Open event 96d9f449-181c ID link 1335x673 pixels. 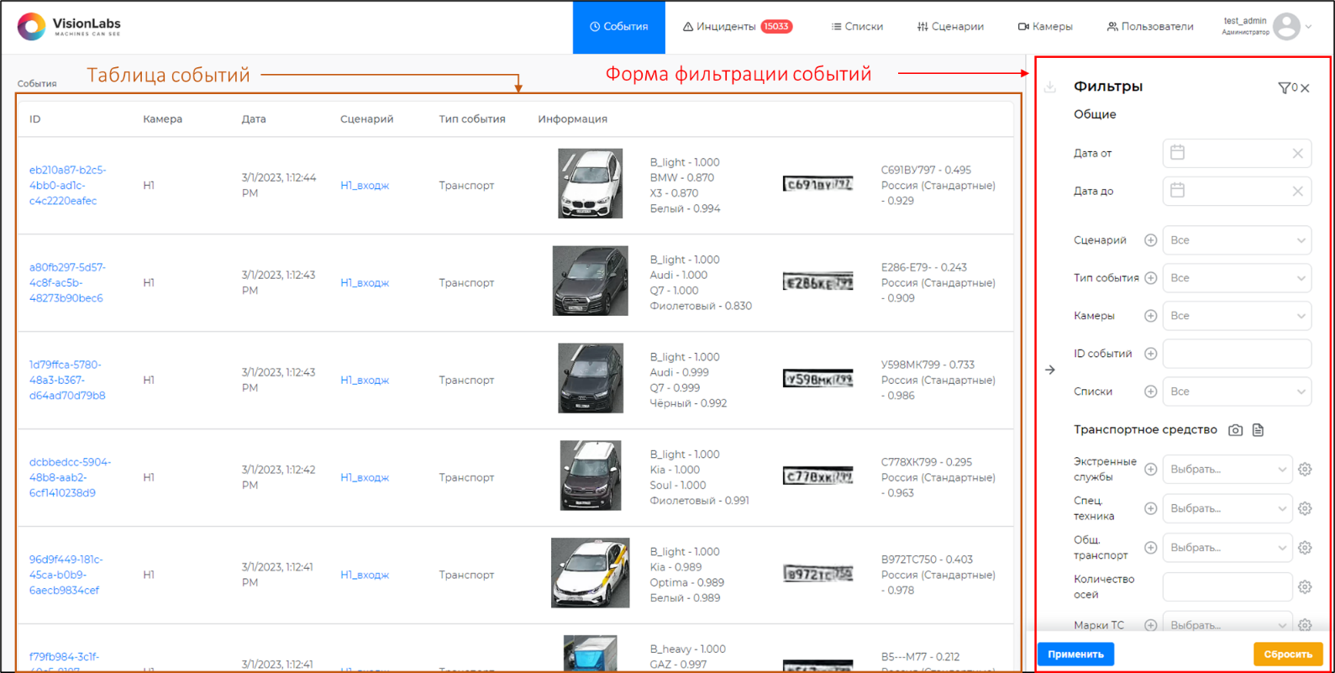pyautogui.click(x=66, y=576)
